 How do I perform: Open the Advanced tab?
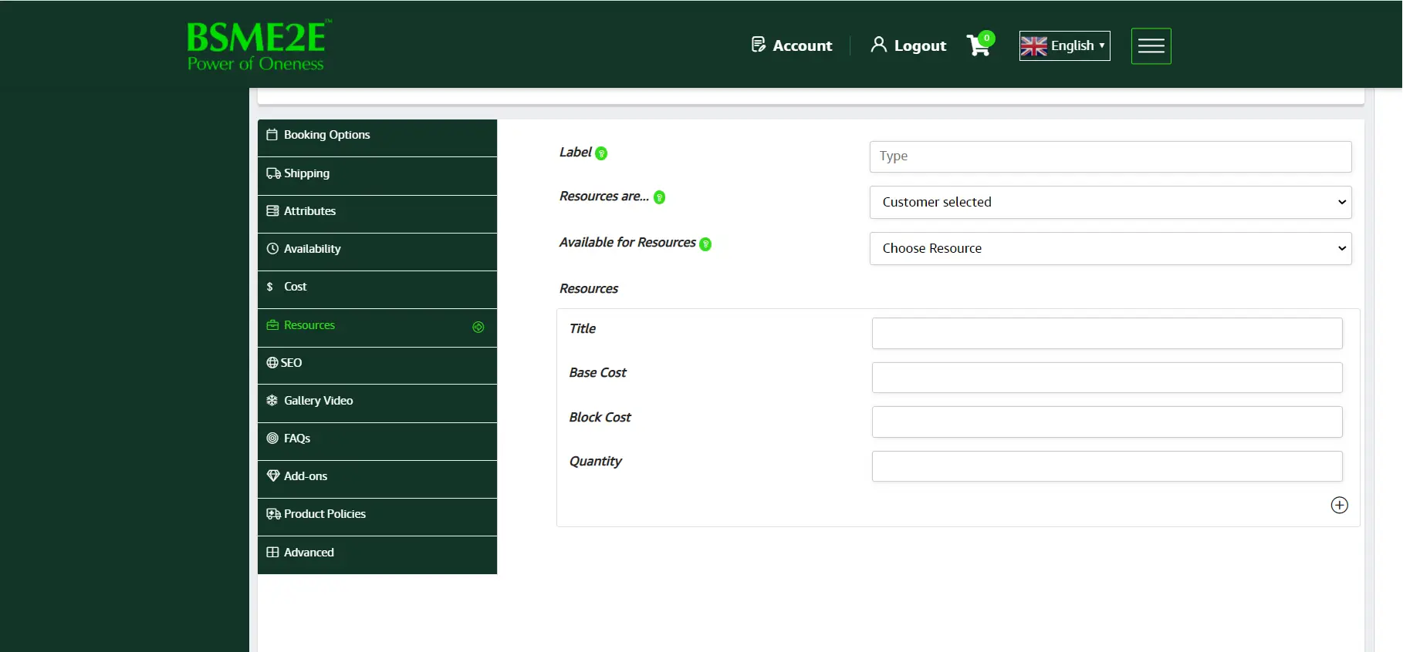(377, 555)
